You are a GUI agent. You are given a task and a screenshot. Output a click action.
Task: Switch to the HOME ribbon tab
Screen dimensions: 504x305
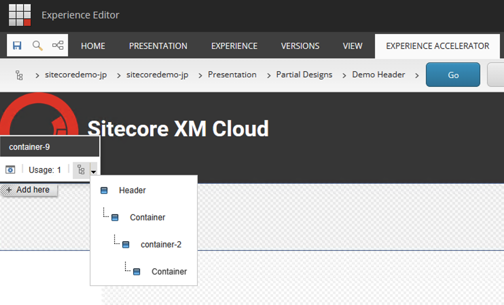[x=93, y=46]
